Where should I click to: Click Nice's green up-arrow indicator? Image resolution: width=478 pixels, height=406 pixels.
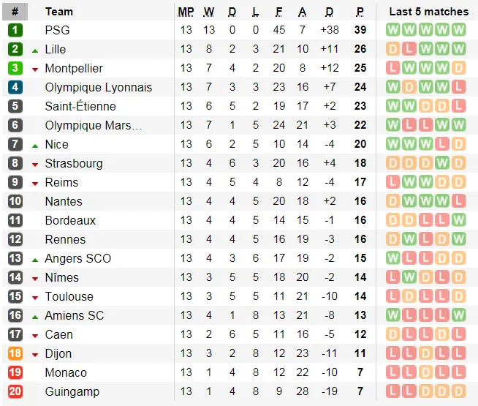(35, 146)
